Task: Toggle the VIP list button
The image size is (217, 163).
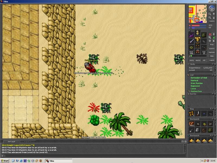Action: [x=204, y=60]
